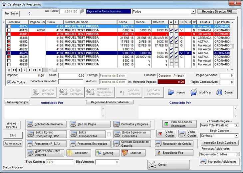Click the Nuevo folder icon

pyautogui.click(x=171, y=92)
